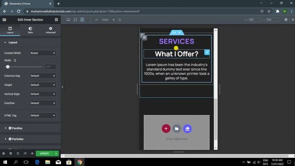295x166 pixels.
Task: Select the What I Offer? heading
Action: pyautogui.click(x=177, y=54)
